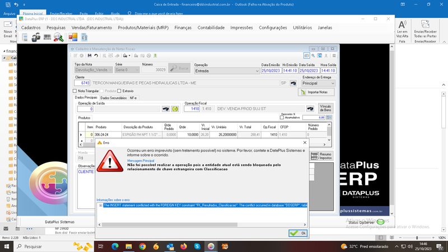Click the Produtos tab above the grid
The image size is (448, 252).
pyautogui.click(x=85, y=118)
